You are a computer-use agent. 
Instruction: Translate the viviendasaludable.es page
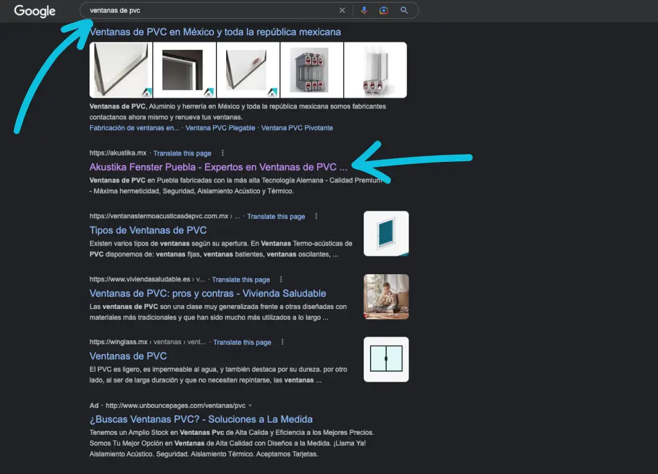(241, 280)
